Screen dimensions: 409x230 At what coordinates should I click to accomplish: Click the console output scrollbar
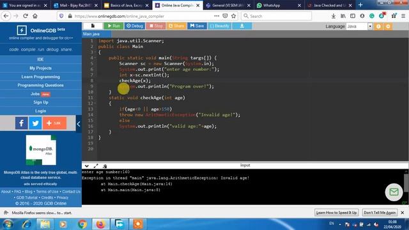click(406, 183)
